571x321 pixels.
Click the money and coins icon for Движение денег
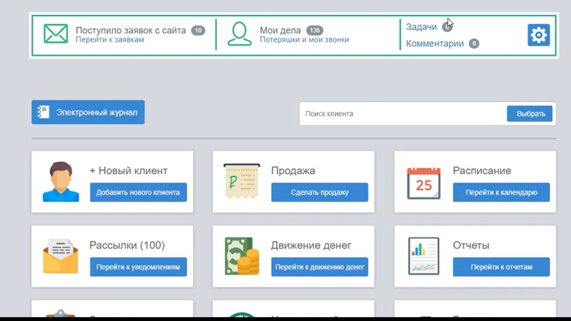point(241,256)
